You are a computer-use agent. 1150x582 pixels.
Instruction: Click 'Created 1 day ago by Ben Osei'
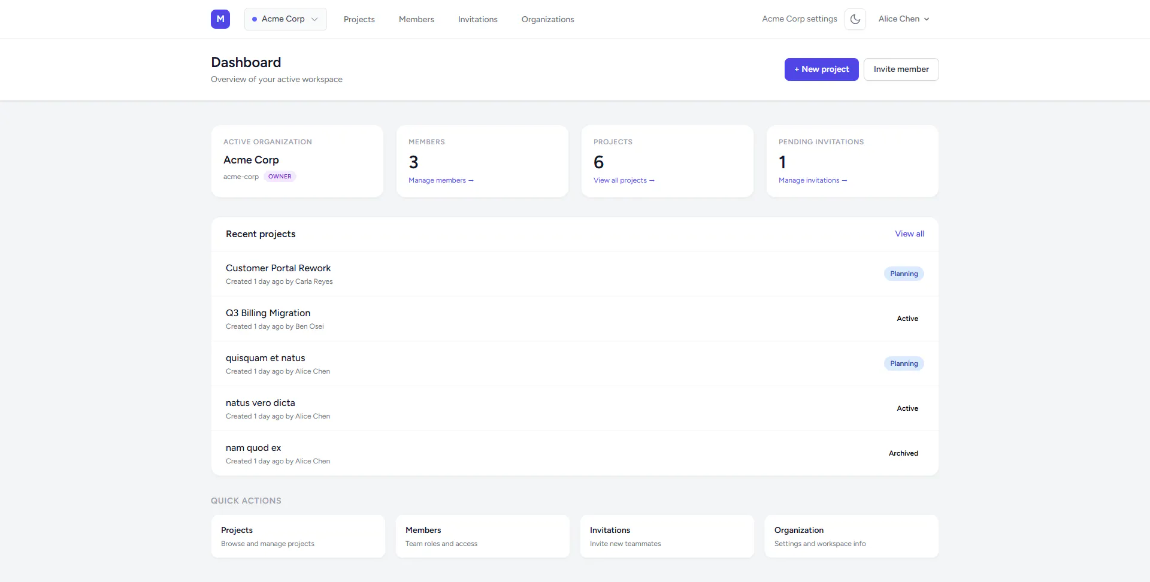(x=275, y=326)
